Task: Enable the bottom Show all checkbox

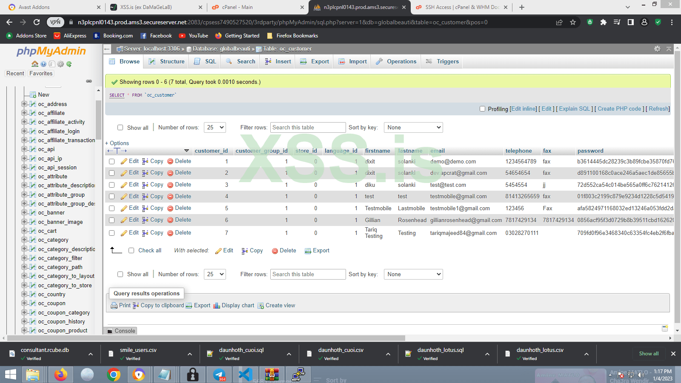Action: [120, 274]
